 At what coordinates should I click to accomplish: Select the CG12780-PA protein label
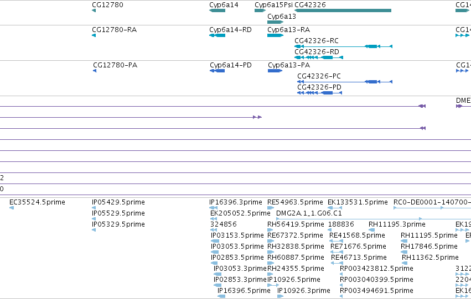(115, 65)
